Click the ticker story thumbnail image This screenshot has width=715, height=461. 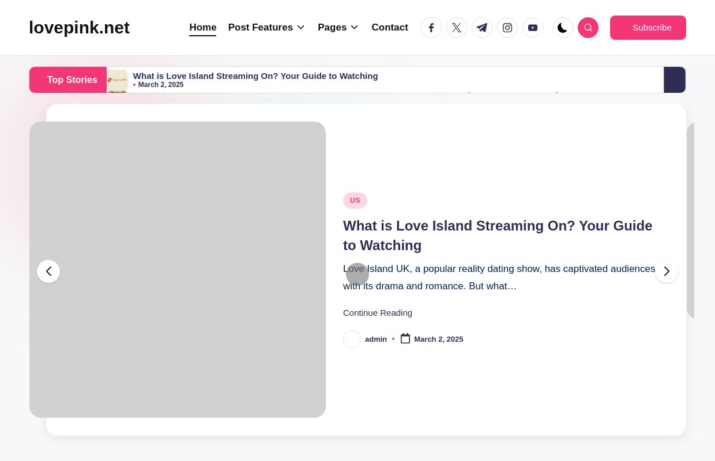click(x=118, y=80)
